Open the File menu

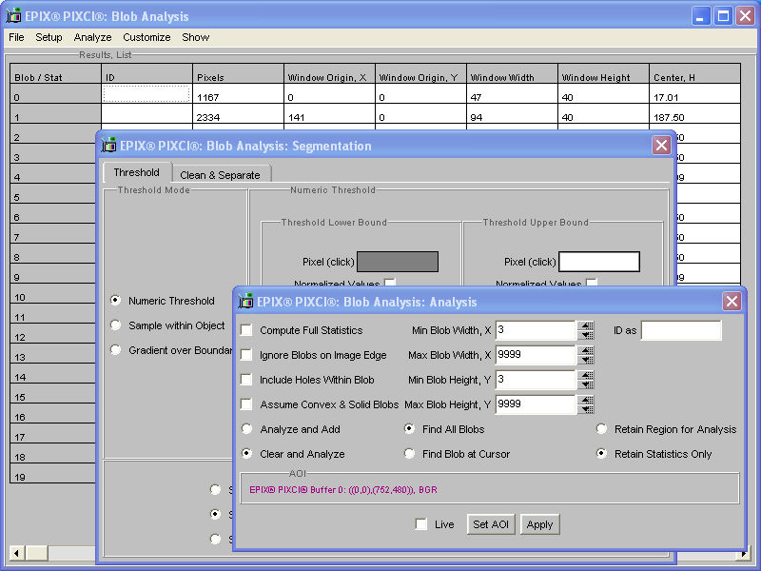point(16,37)
